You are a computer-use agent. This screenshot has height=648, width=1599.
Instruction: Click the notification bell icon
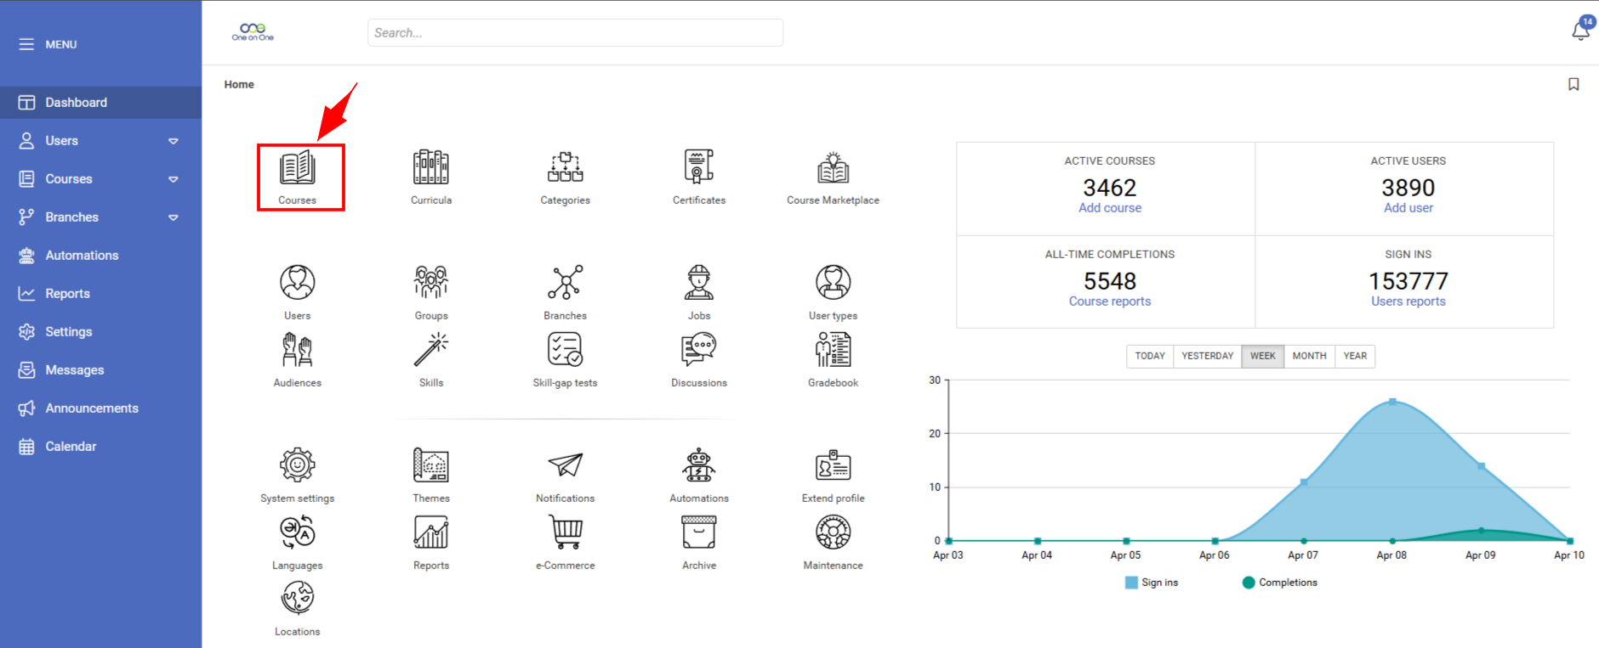pyautogui.click(x=1580, y=31)
